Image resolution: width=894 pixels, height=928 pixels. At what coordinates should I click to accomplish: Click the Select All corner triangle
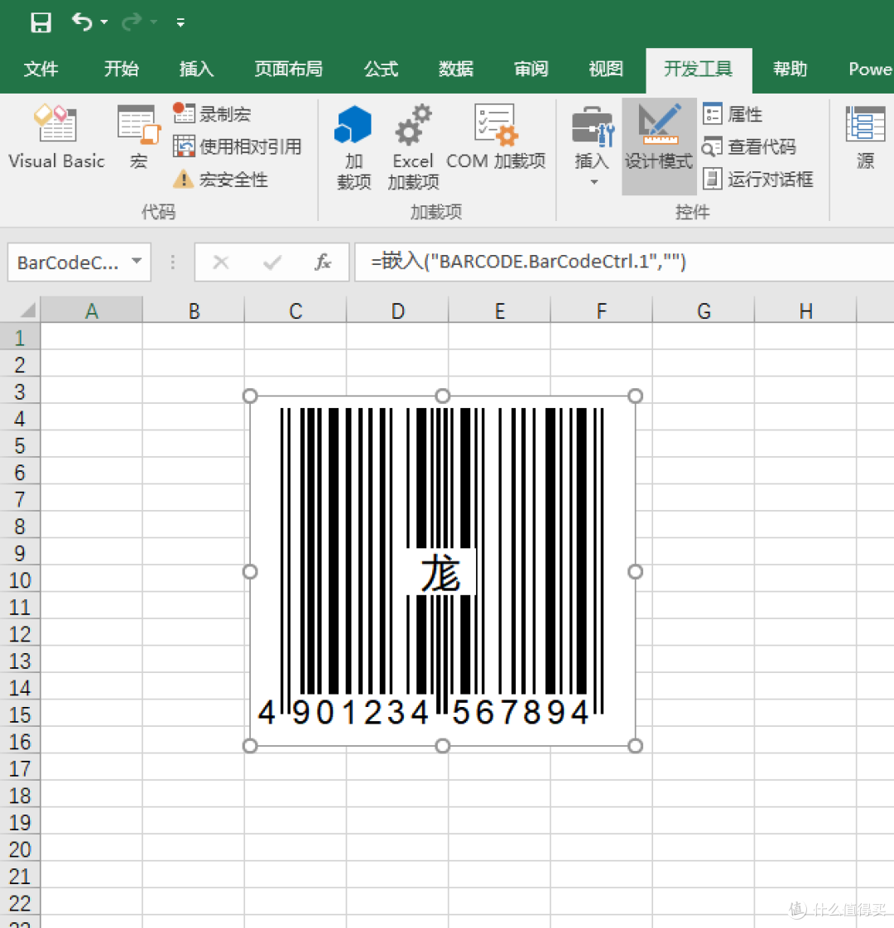tap(26, 310)
